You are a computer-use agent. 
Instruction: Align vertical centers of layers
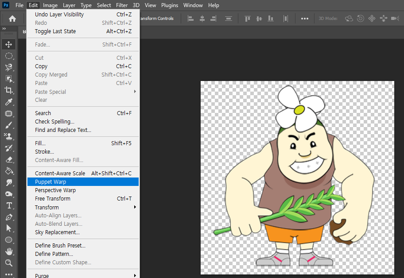(x=259, y=19)
